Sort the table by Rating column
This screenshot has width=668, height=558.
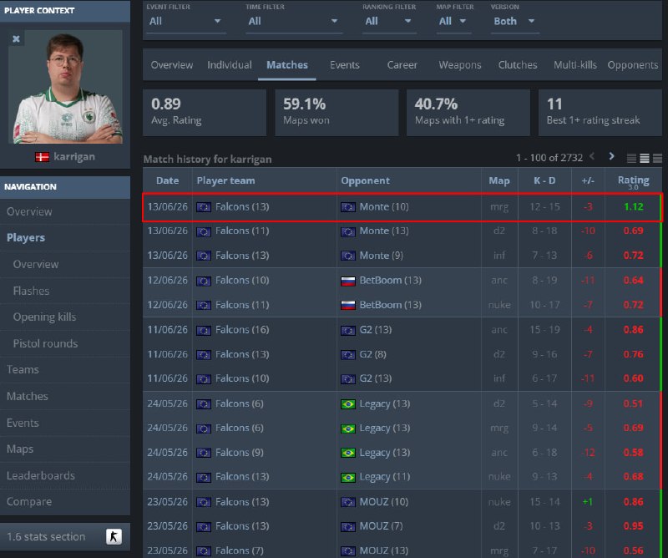(633, 180)
